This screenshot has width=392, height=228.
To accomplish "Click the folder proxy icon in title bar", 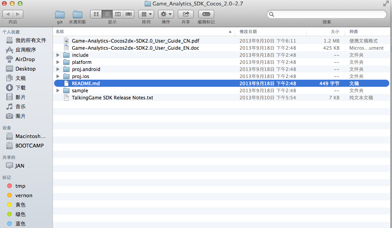I will pos(148,4).
